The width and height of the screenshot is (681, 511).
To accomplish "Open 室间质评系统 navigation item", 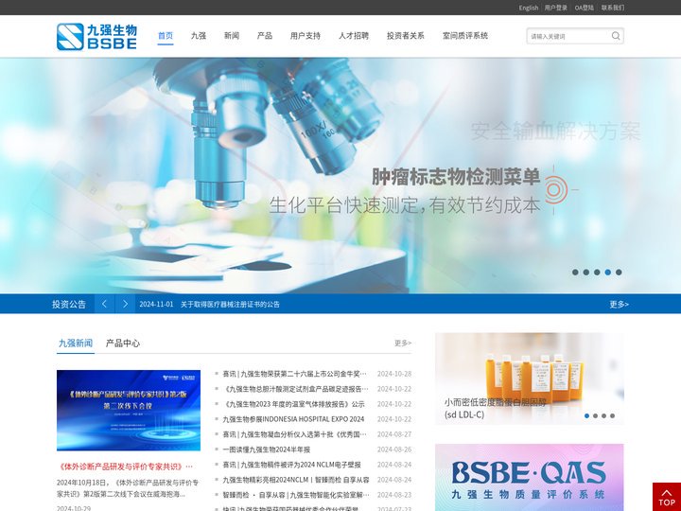I will tap(465, 36).
